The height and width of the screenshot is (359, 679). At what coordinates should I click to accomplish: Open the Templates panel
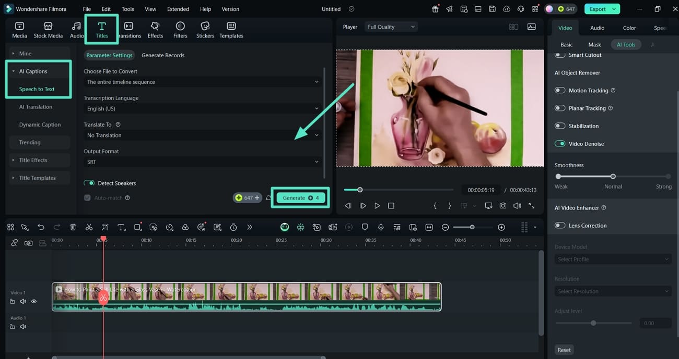coord(231,30)
